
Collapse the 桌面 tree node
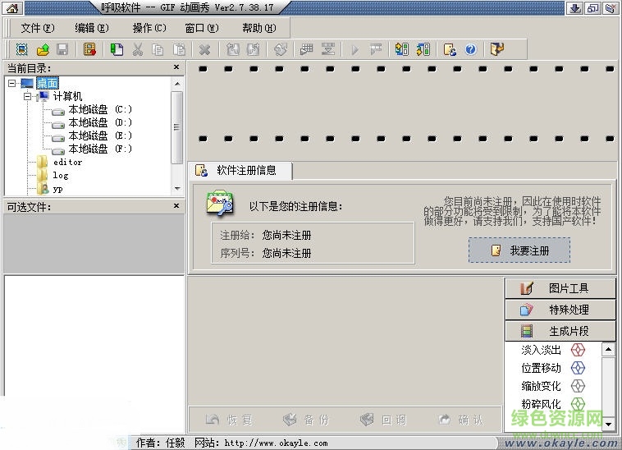pos(12,83)
